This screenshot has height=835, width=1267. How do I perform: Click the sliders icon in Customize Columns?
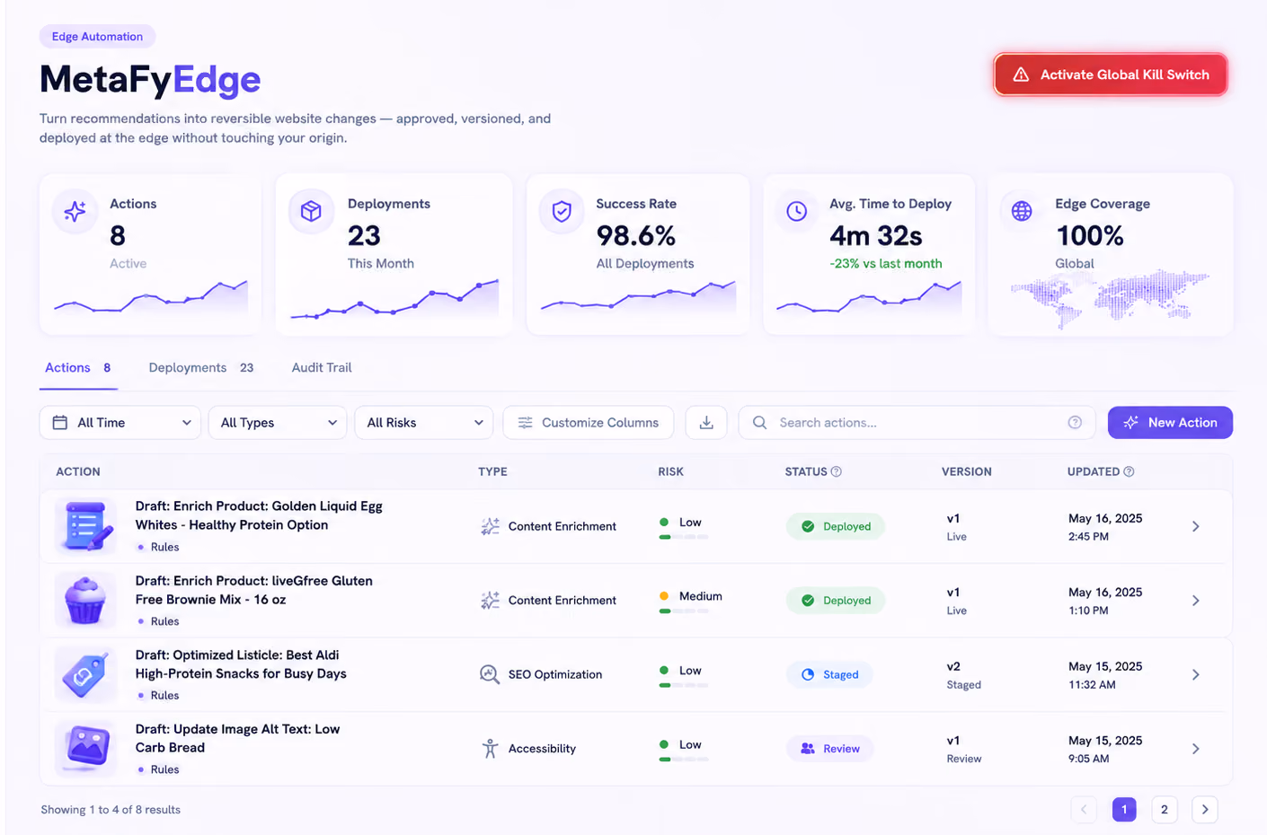526,423
